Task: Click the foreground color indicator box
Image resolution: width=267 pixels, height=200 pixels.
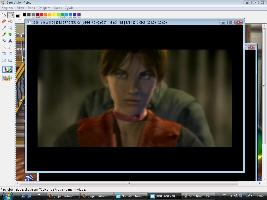Action: click(17, 16)
